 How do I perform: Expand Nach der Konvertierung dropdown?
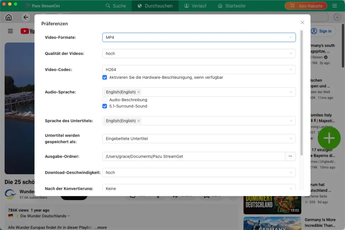pyautogui.click(x=199, y=188)
